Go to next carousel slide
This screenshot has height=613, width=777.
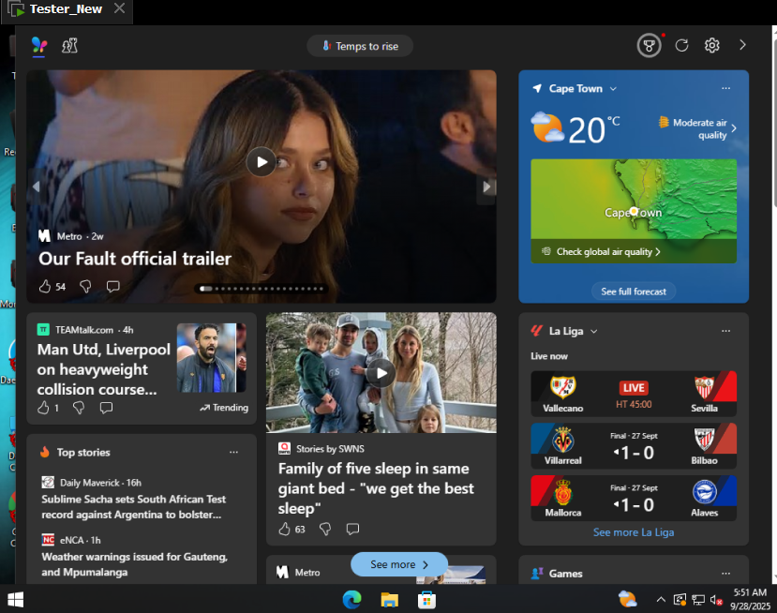(x=486, y=187)
